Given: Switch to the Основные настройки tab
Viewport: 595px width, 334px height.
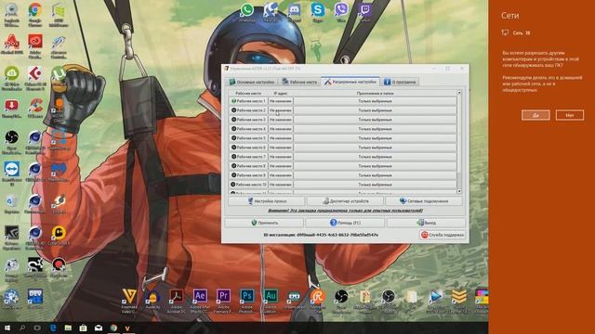Looking at the screenshot, I should click(252, 82).
